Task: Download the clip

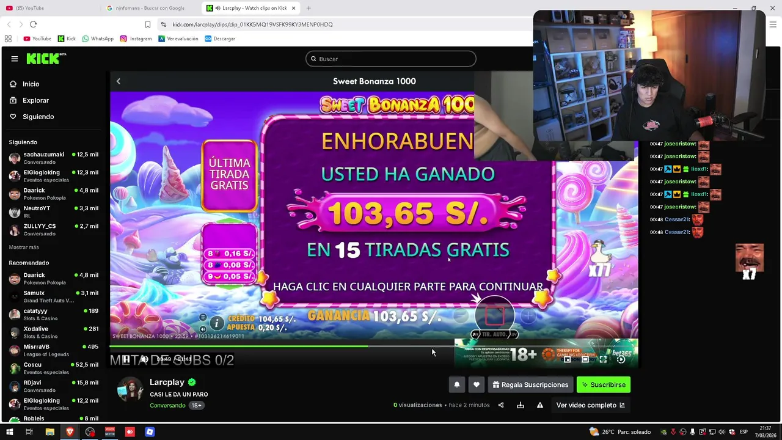Action: click(x=521, y=405)
